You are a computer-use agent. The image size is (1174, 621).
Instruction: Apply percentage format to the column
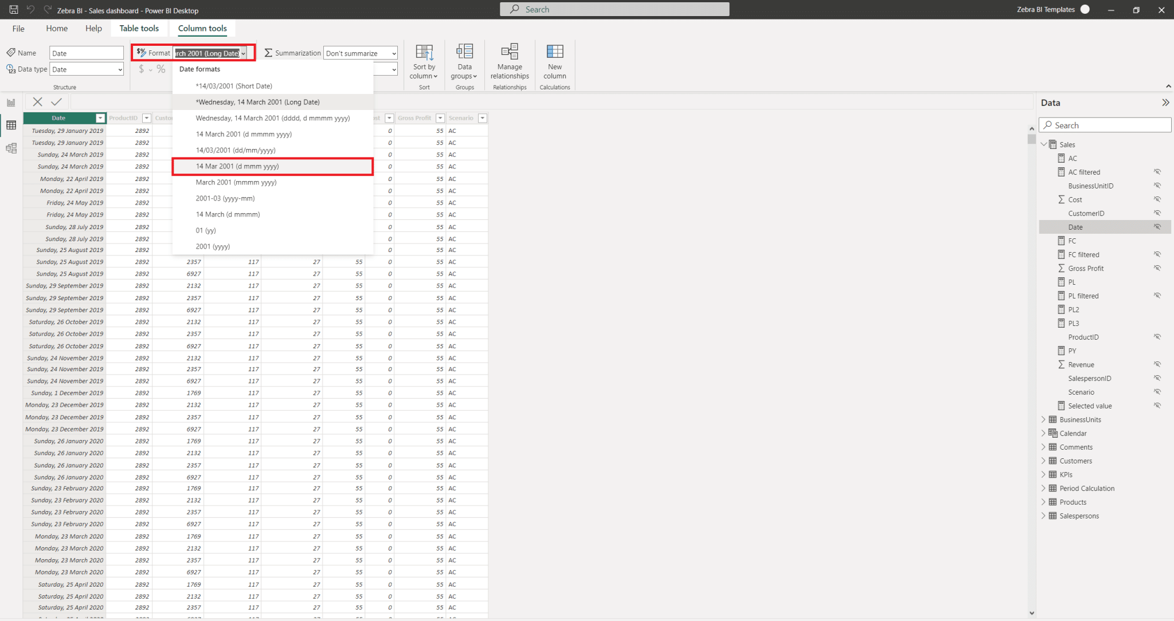click(x=161, y=69)
